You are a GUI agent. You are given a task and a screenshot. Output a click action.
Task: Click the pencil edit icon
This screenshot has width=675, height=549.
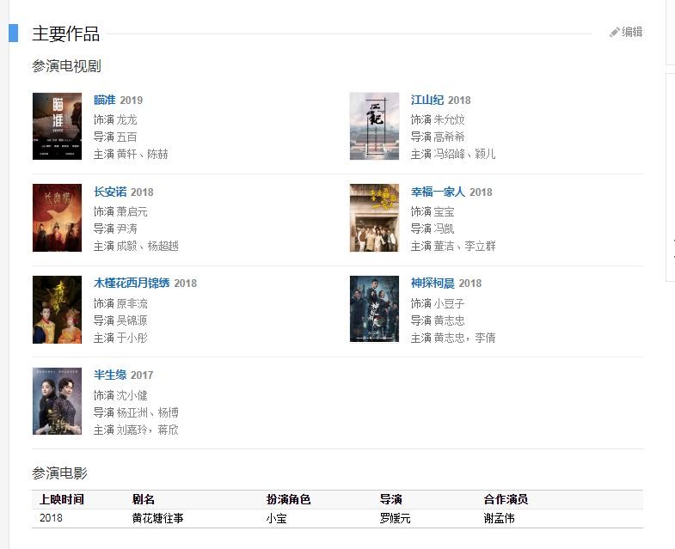(x=615, y=33)
